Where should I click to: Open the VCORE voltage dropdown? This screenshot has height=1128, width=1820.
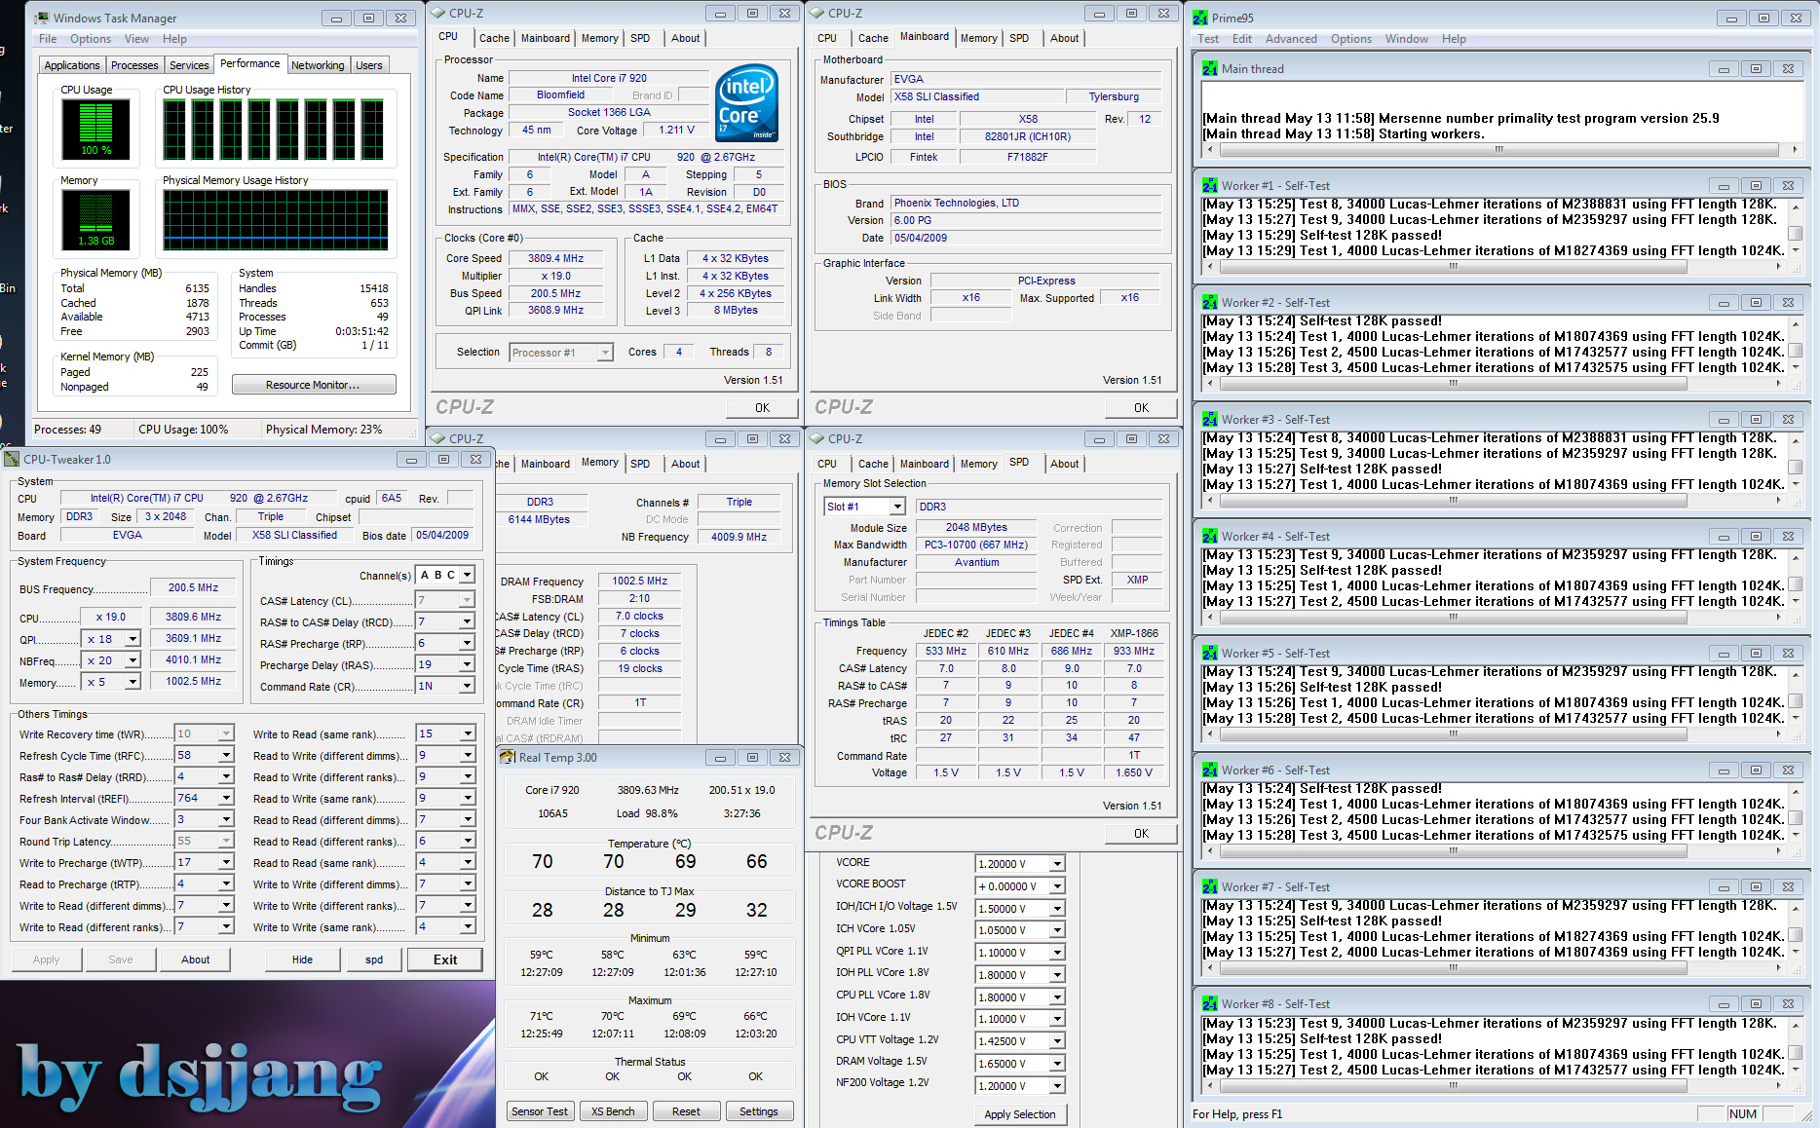[x=1057, y=864]
